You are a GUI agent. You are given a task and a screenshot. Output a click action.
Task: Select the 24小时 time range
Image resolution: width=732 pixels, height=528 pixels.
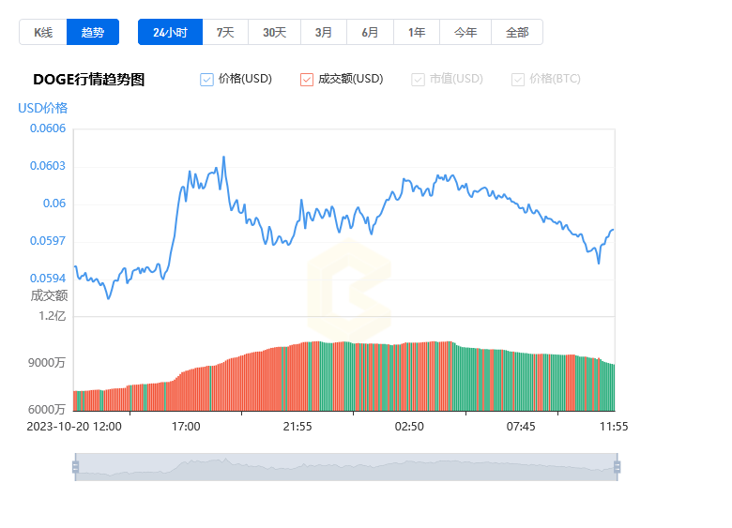(x=170, y=32)
